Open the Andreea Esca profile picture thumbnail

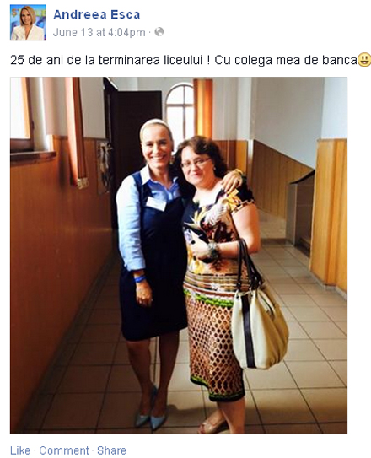[x=28, y=23]
